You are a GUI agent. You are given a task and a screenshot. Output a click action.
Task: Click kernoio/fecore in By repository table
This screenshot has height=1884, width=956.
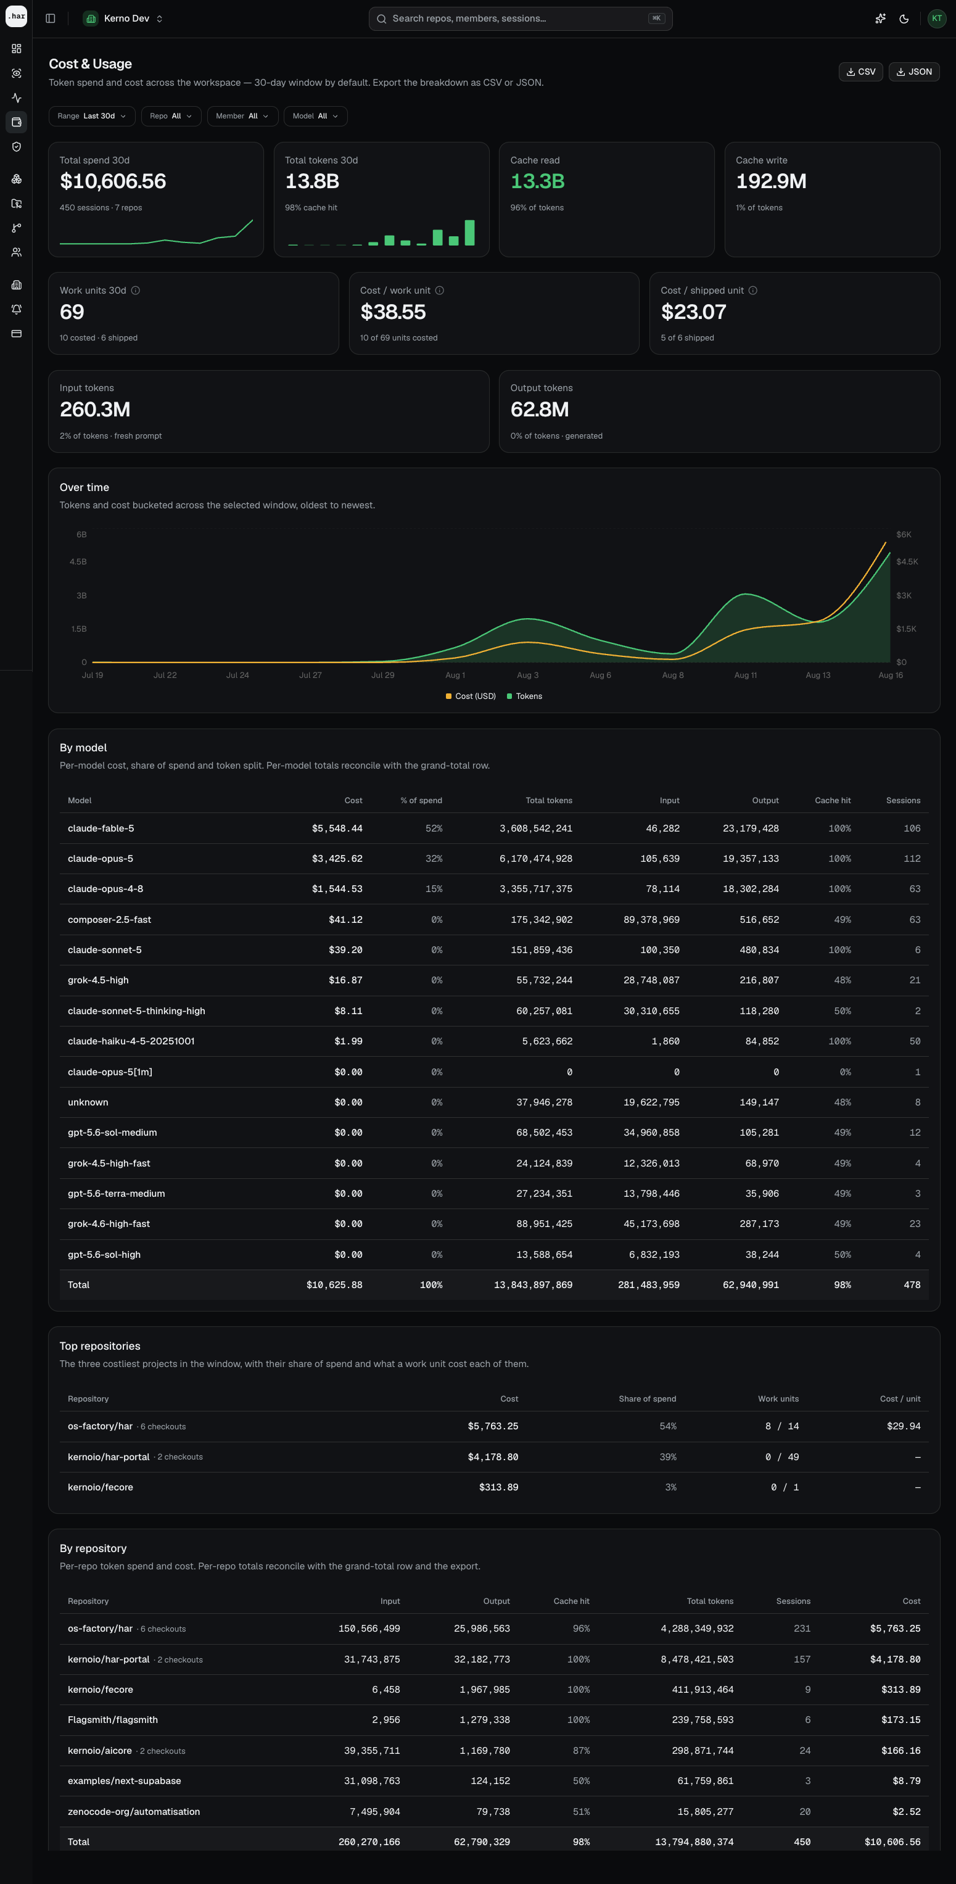[x=100, y=1690]
